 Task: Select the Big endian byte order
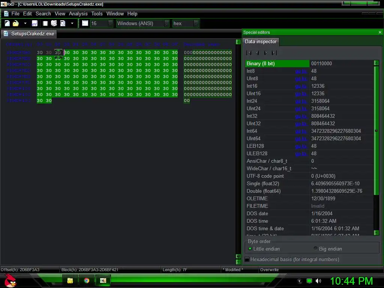point(328,249)
